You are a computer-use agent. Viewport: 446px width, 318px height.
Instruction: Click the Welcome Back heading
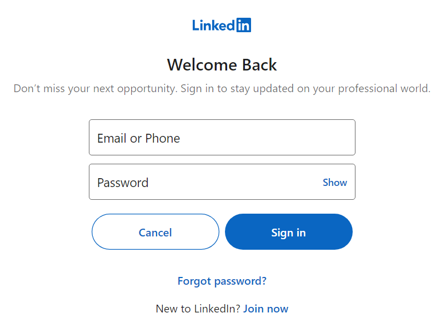[222, 65]
